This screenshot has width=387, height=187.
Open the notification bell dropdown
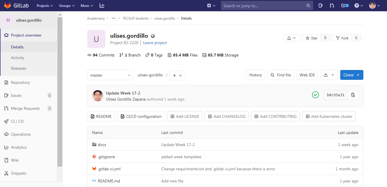pyautogui.click(x=292, y=38)
